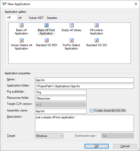This screenshot has height=151, width=140.
Task: Close the New Application dialog
Action: point(136,4)
